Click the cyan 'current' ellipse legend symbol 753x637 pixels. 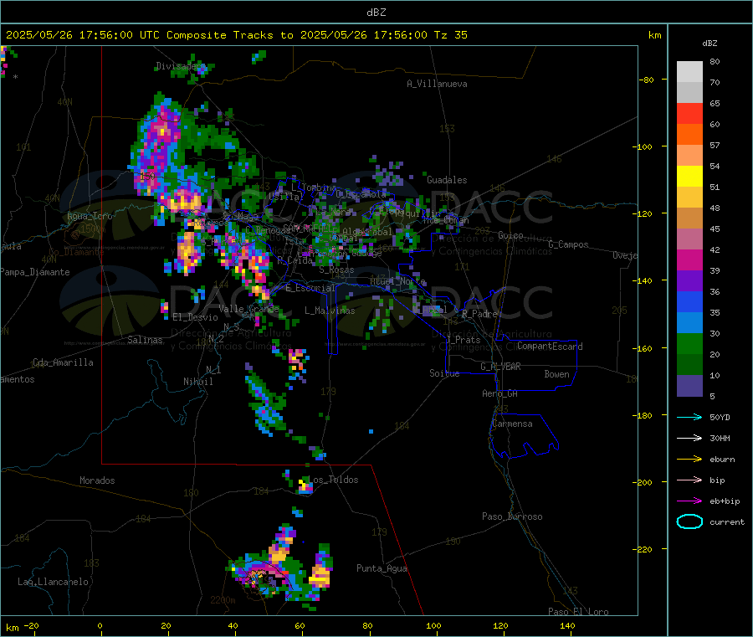(689, 521)
